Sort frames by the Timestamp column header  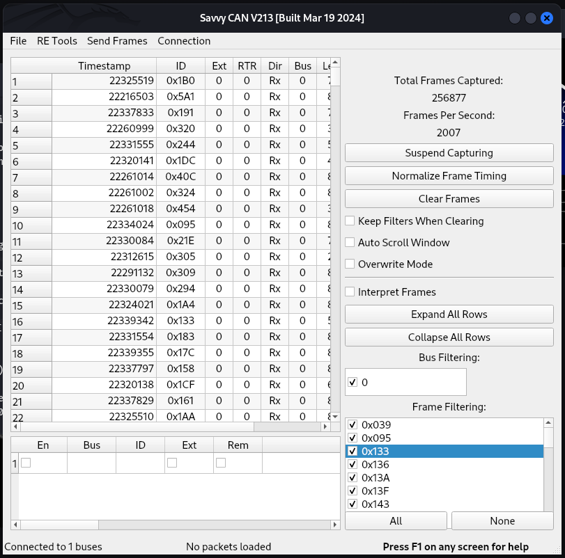point(104,66)
